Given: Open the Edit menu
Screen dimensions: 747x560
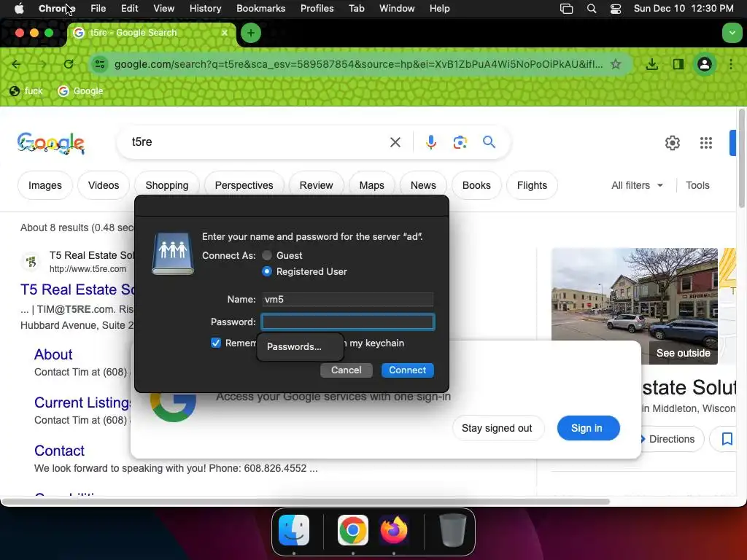Looking at the screenshot, I should [x=129, y=9].
